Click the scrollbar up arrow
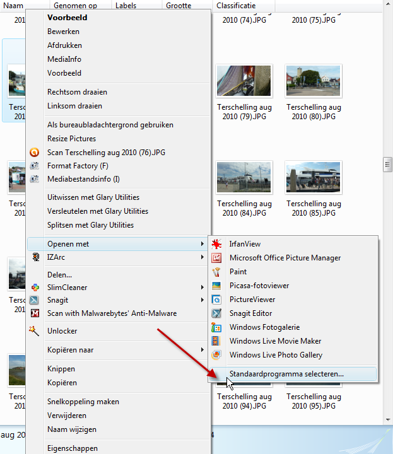 [387, 4]
